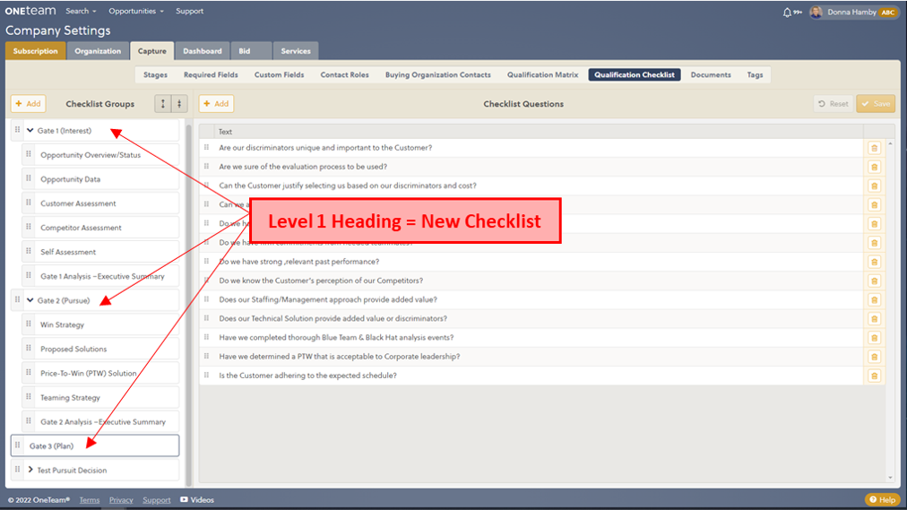The width and height of the screenshot is (907, 510).
Task: Collapse the Gate 1 (Interest) group
Action: click(x=30, y=131)
